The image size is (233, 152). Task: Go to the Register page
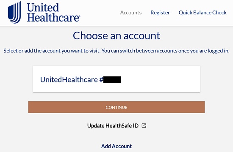[x=160, y=13]
